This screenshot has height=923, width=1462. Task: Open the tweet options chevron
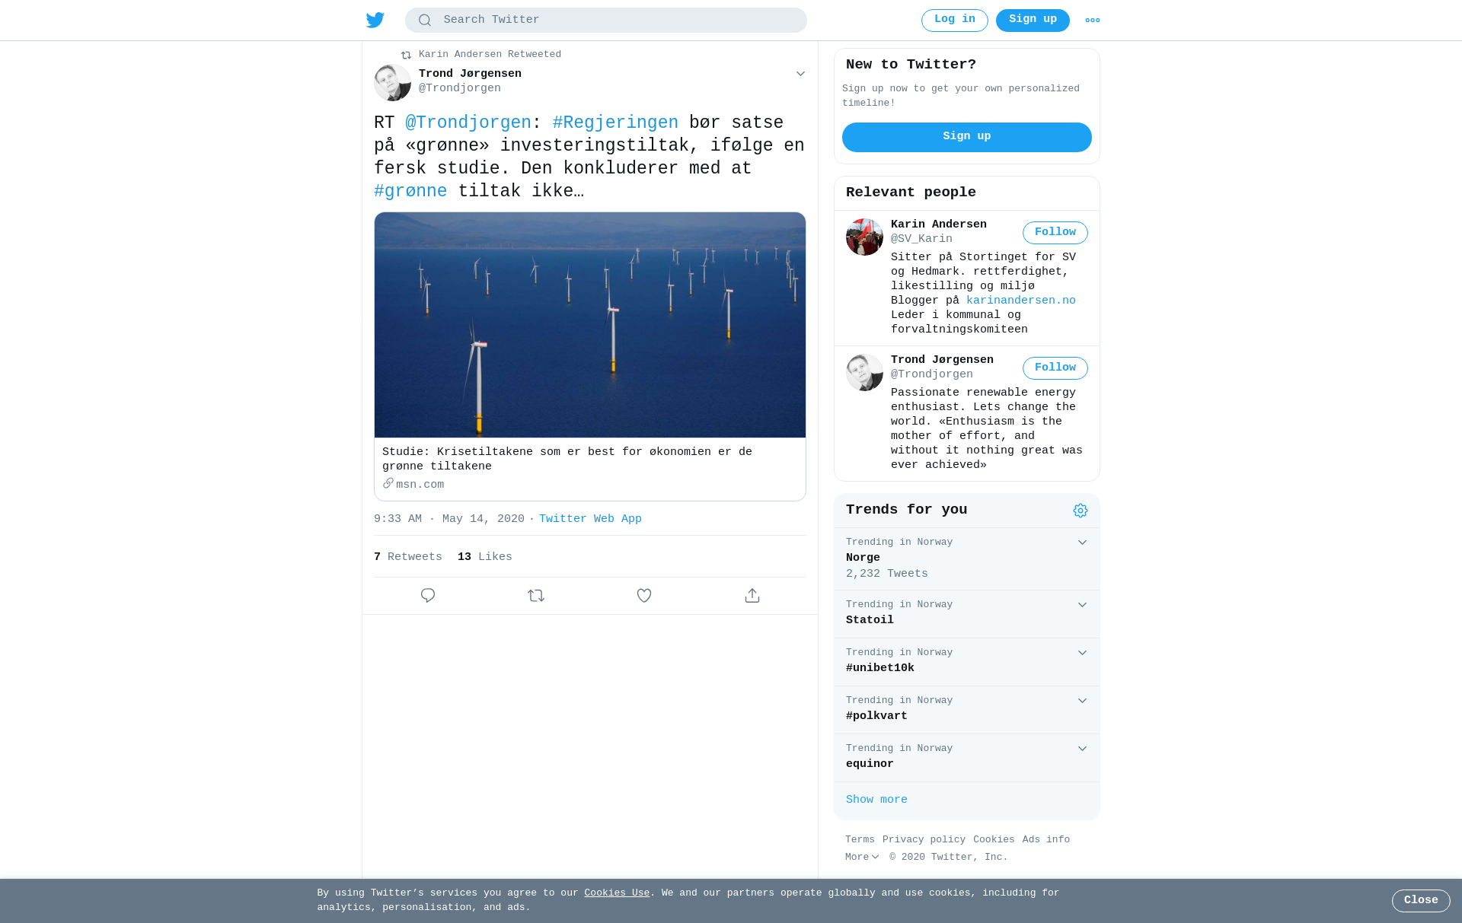point(800,74)
